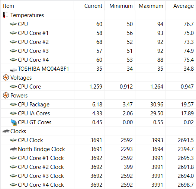Viewport: 196px width, 189px height.
Task: Click the lightning icon next to Voltages
Action: (x=6, y=77)
